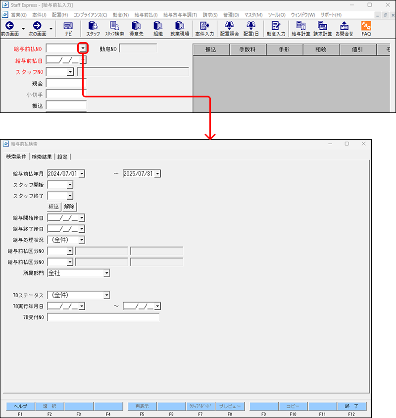Open the スタッフ検索 toolbar icon
Image resolution: width=396 pixels, height=418 pixels.
coord(114,28)
